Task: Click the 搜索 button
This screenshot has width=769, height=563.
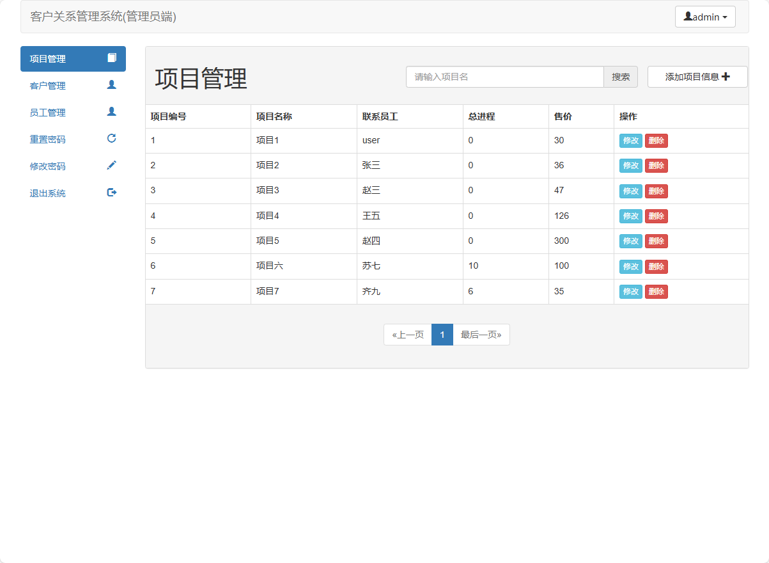Action: 619,76
